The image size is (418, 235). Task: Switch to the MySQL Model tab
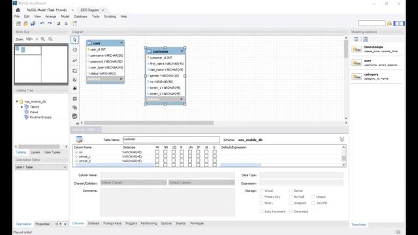click(47, 10)
